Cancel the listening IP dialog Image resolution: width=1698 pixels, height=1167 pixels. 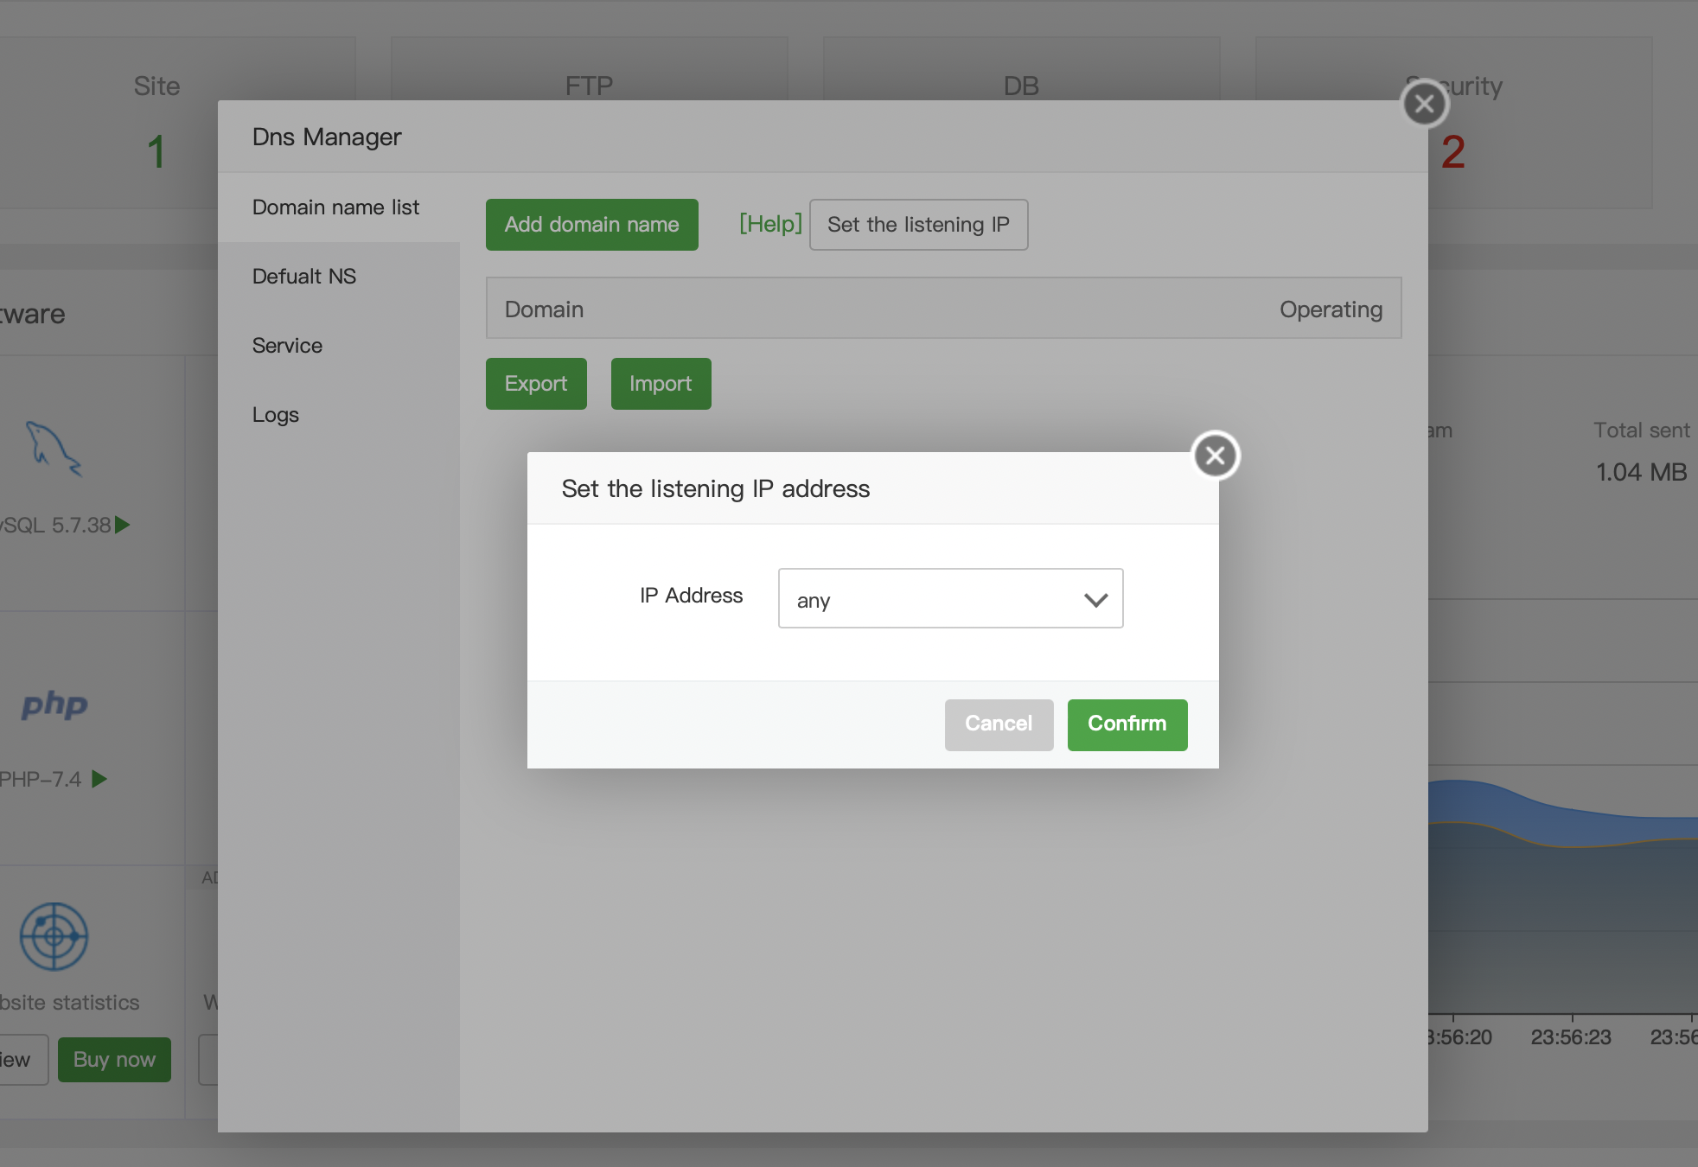(x=998, y=724)
